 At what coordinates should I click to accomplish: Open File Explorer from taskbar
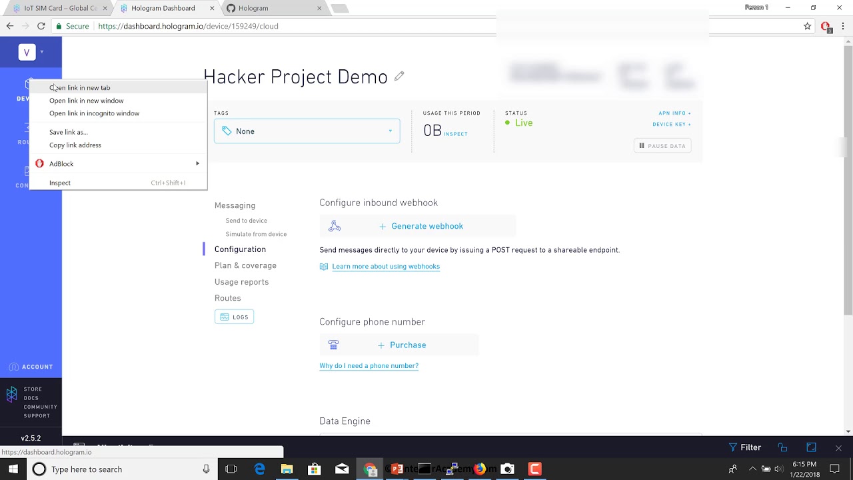click(x=287, y=469)
